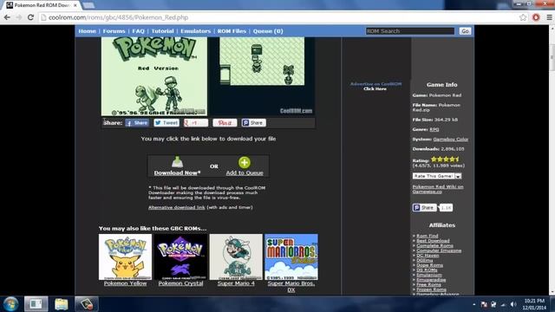Image resolution: width=555 pixels, height=312 pixels.
Task: Open the third pinned taskbar application icon
Action: [87, 304]
